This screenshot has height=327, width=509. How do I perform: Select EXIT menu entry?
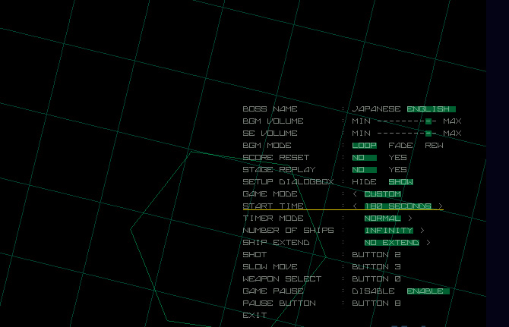coord(254,316)
